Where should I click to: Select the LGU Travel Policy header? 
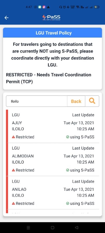pos(52,33)
